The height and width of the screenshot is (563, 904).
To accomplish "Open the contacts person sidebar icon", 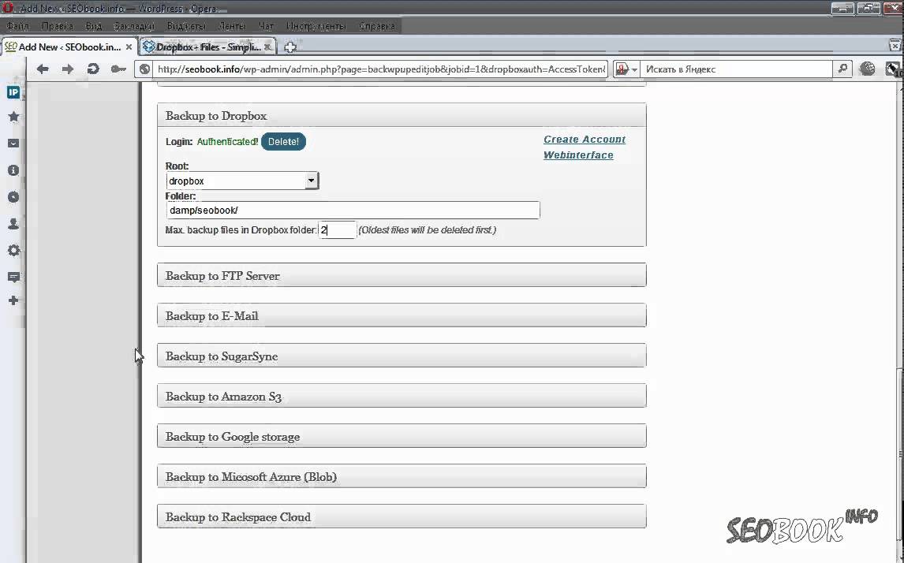I will 13,224.
